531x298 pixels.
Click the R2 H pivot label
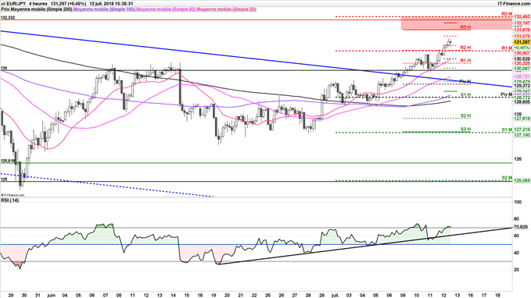point(465,48)
